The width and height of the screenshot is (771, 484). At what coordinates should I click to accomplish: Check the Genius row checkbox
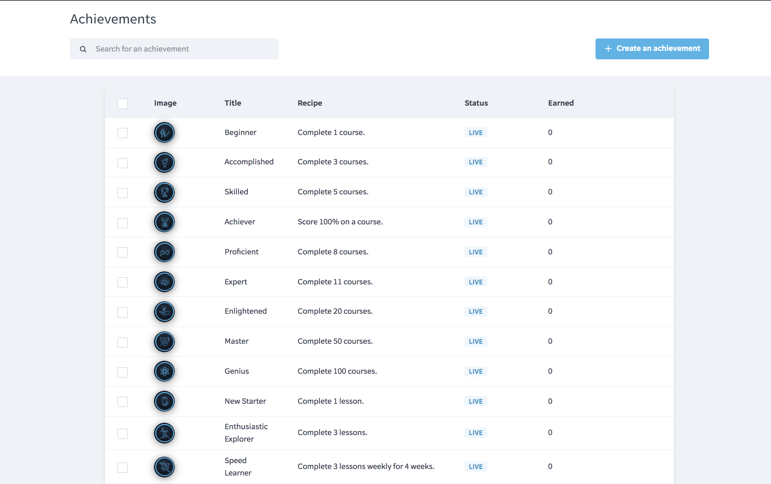[122, 372]
